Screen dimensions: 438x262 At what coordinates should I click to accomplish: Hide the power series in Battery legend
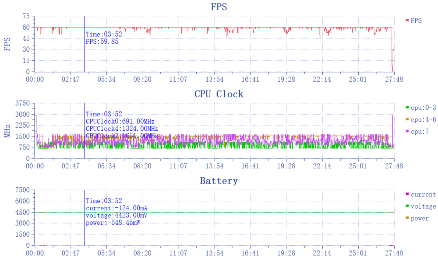tap(420, 218)
